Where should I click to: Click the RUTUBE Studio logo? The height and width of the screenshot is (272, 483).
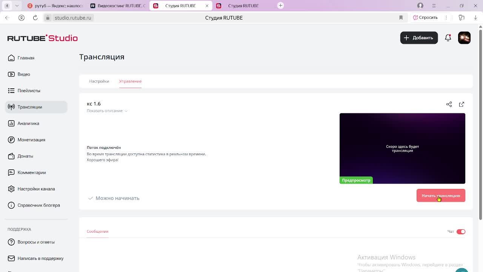pyautogui.click(x=42, y=38)
